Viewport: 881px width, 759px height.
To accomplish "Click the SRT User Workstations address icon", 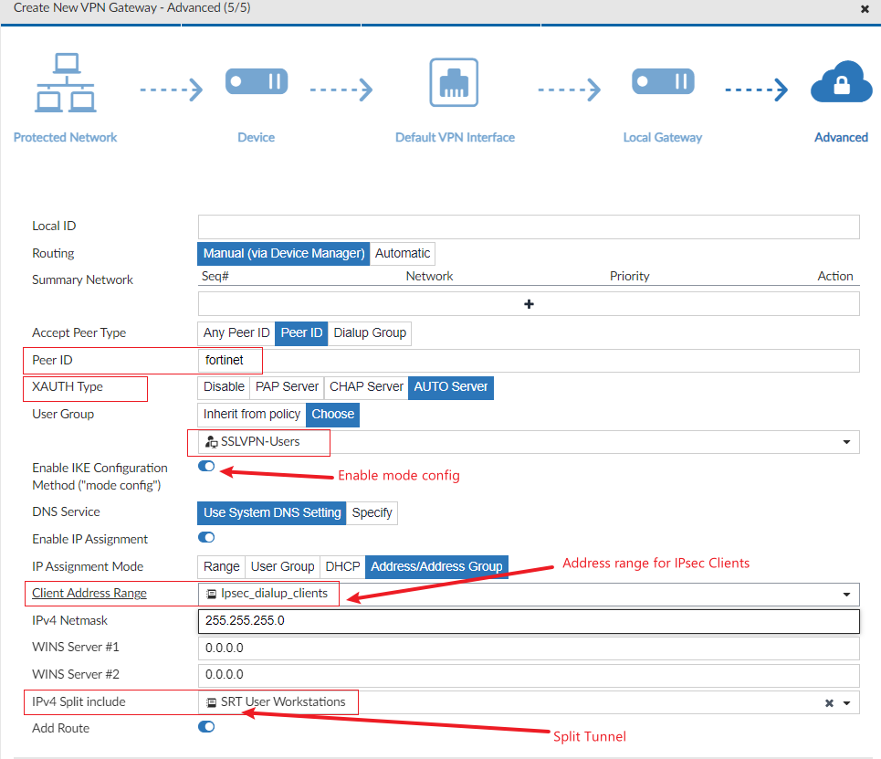I will click(x=211, y=702).
